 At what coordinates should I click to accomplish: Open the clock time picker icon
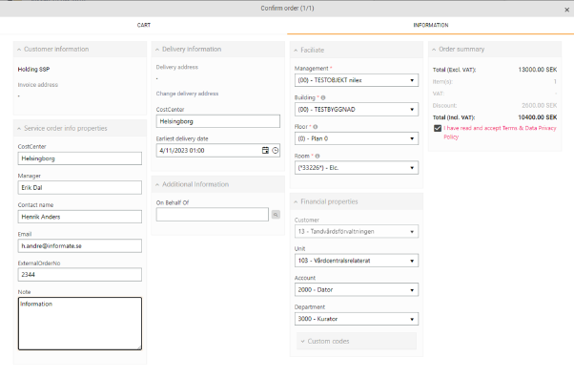(x=275, y=150)
